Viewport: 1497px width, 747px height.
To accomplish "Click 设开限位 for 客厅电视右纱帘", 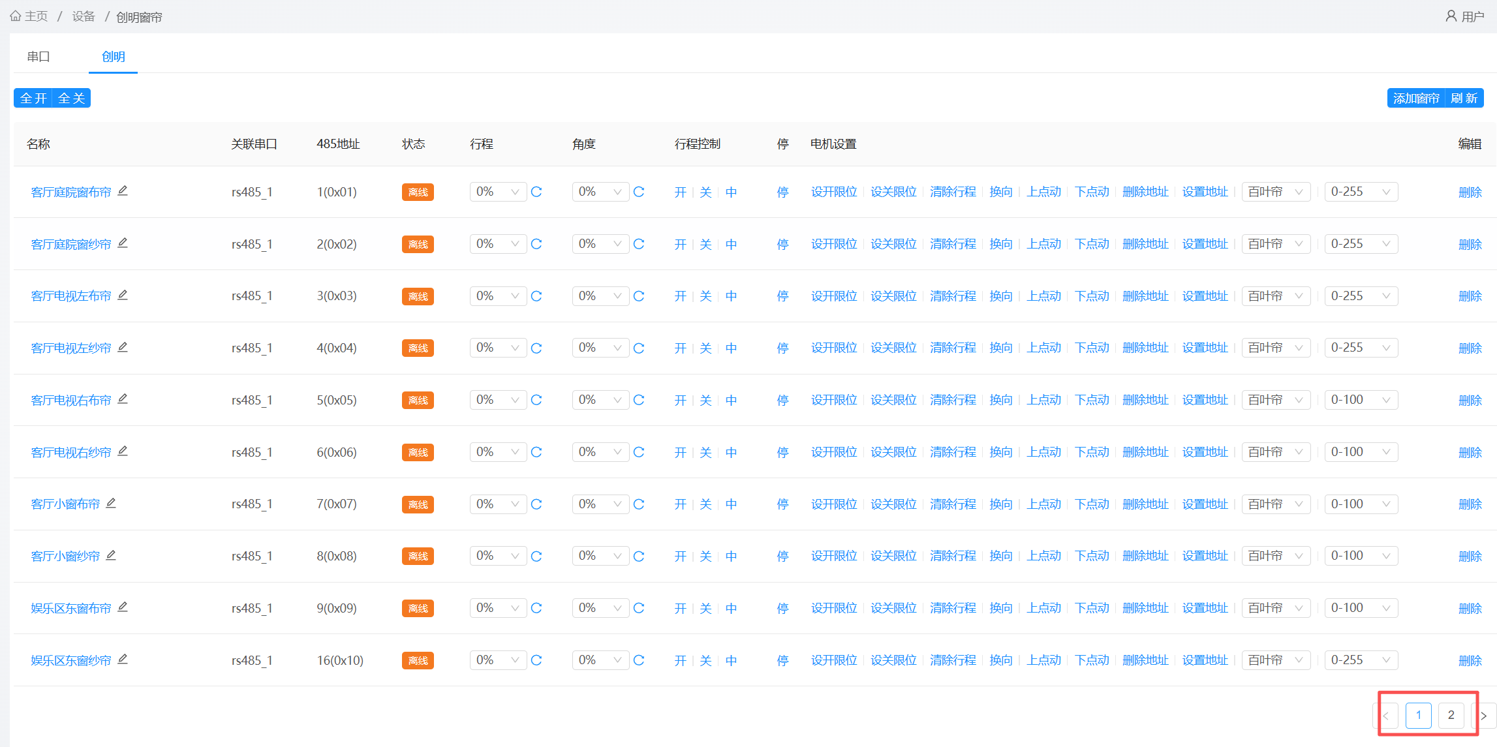I will (x=834, y=452).
